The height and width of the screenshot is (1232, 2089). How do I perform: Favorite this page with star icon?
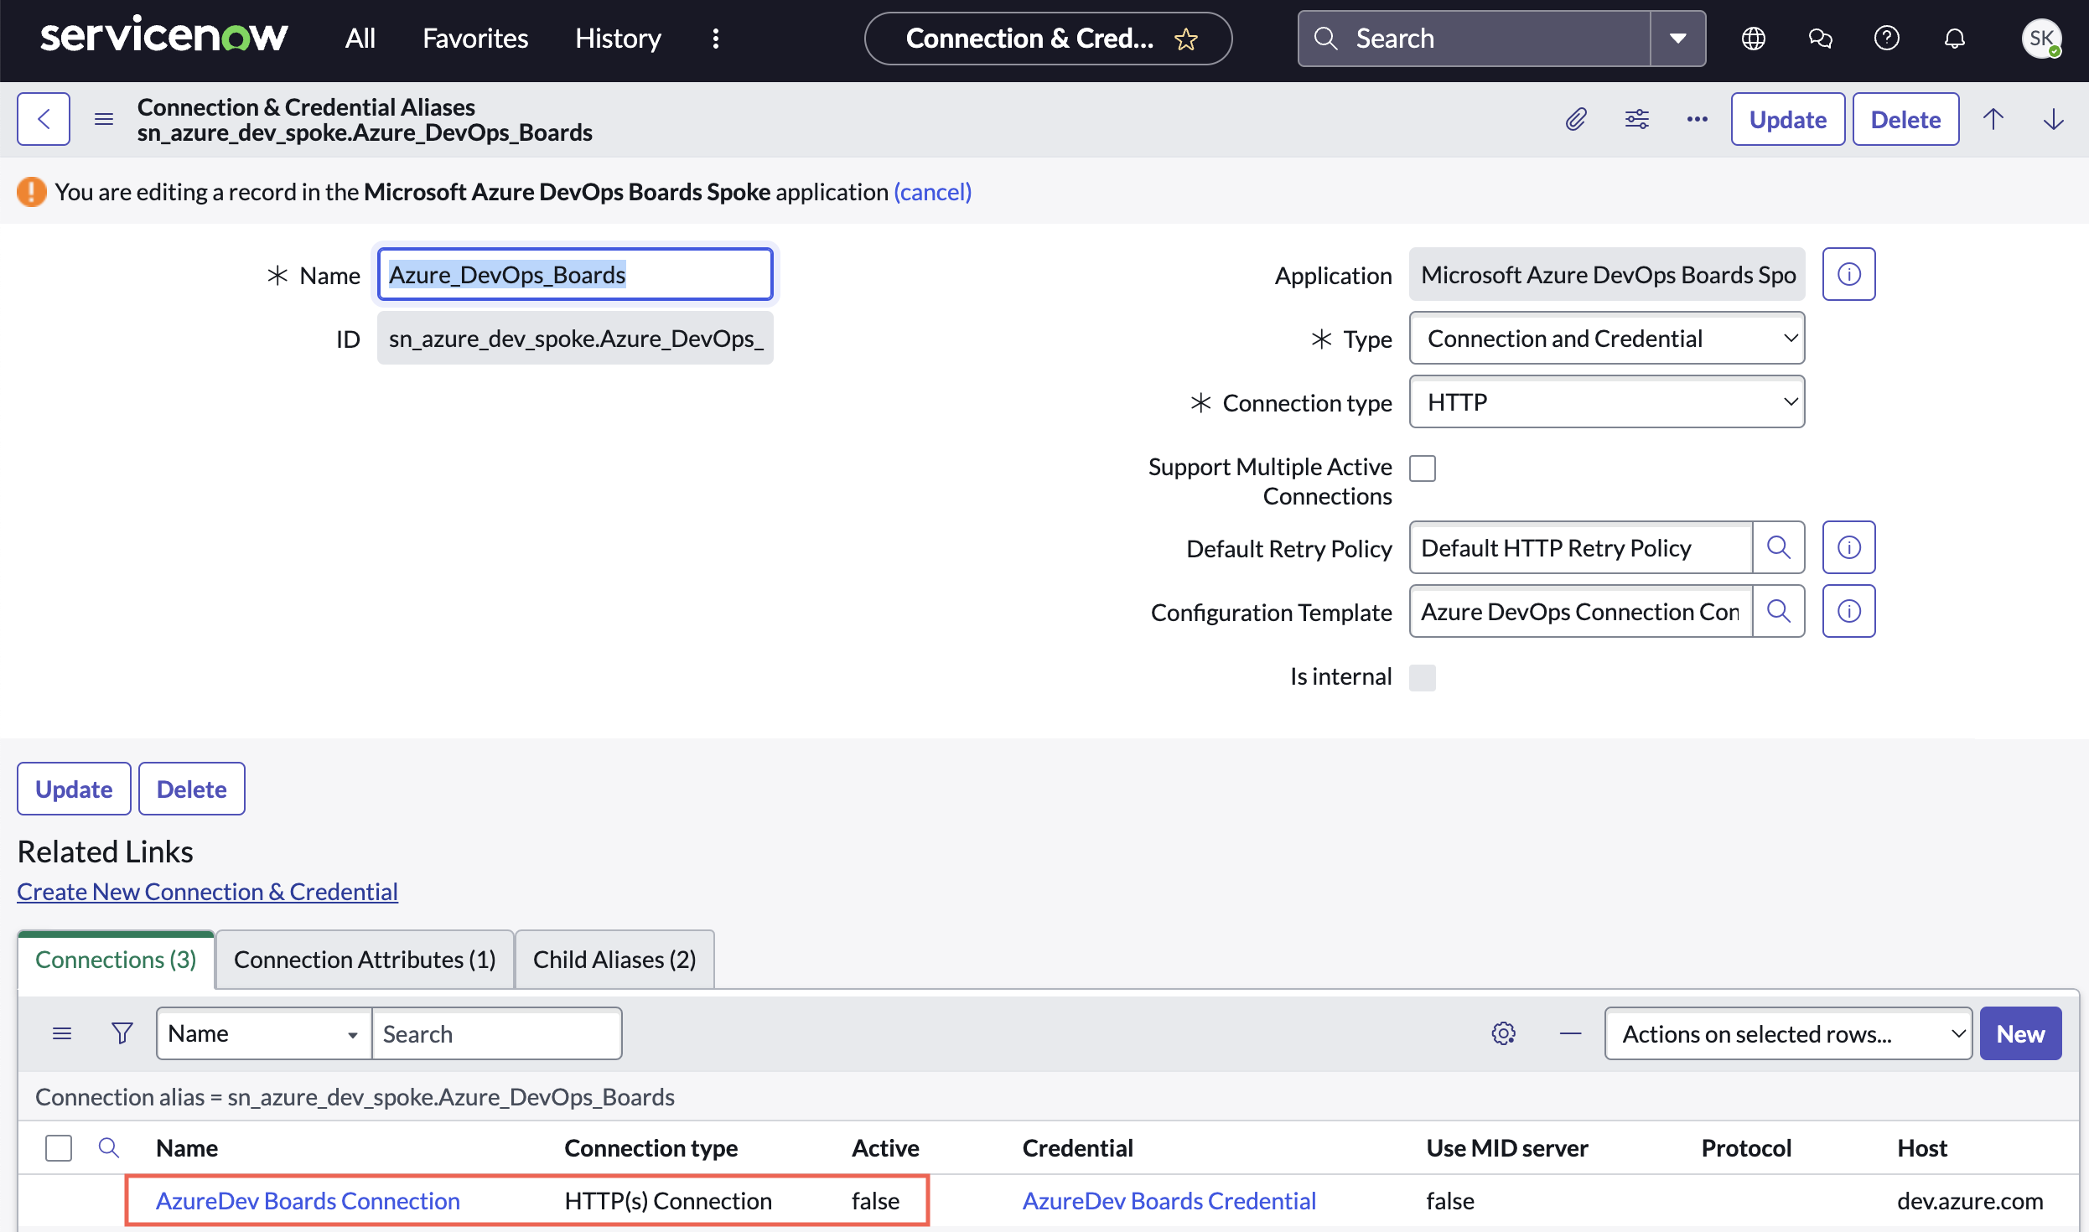[x=1185, y=39]
